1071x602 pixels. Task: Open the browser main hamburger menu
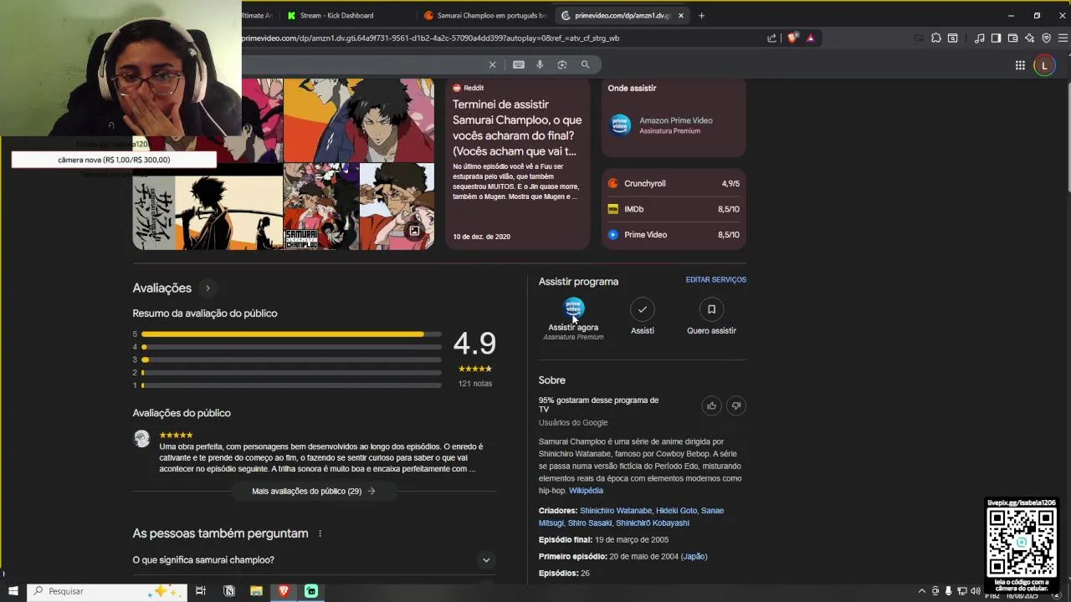tap(1063, 38)
